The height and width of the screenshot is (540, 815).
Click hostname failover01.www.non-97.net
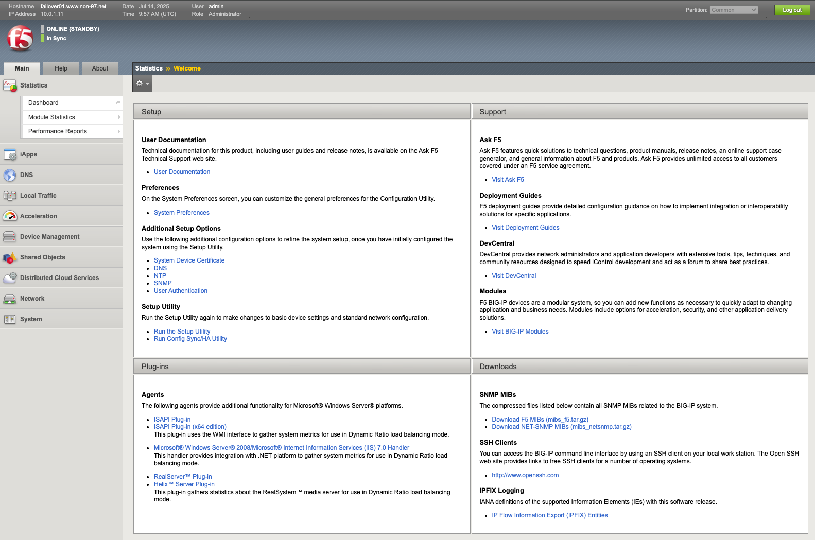(x=74, y=6)
